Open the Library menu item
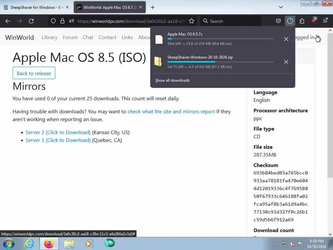Screen dimensions: 333x250 click(x=49, y=37)
